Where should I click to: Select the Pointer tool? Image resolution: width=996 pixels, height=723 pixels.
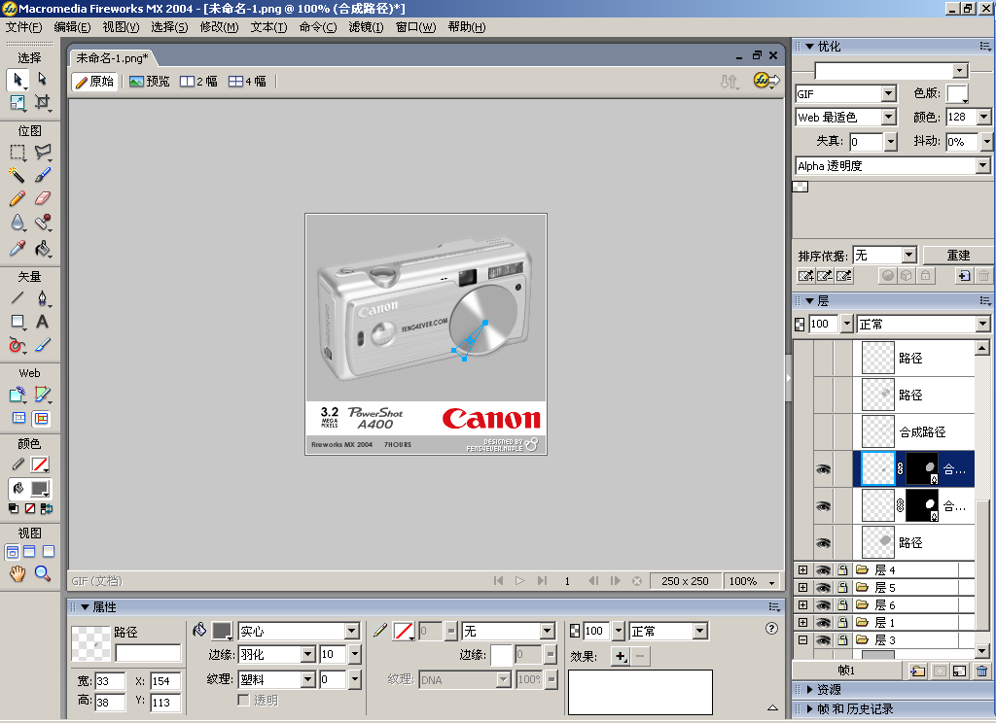click(18, 80)
